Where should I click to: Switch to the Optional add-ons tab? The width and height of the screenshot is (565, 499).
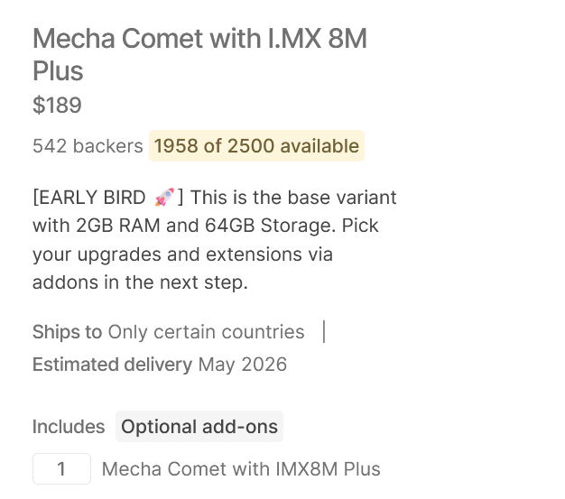coord(199,427)
